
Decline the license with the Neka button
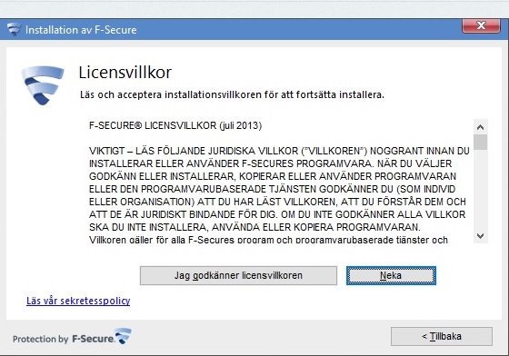(x=391, y=275)
